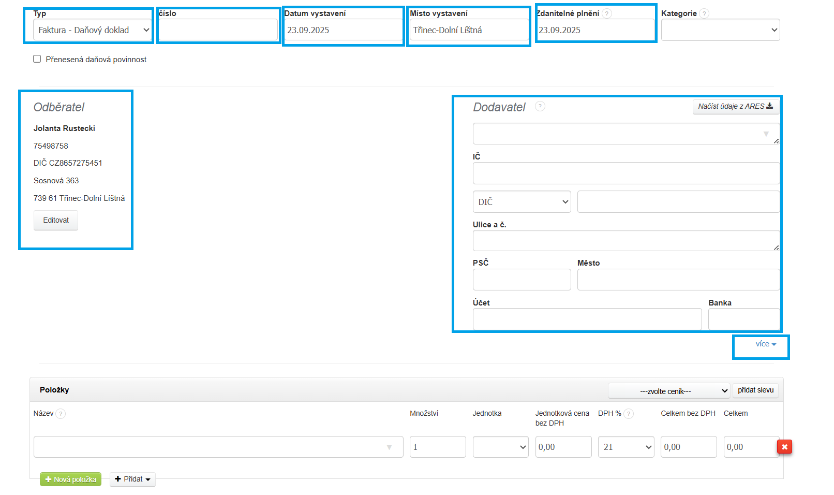This screenshot has width=834, height=495.
Task: Expand the více supplier details link
Action: point(765,344)
